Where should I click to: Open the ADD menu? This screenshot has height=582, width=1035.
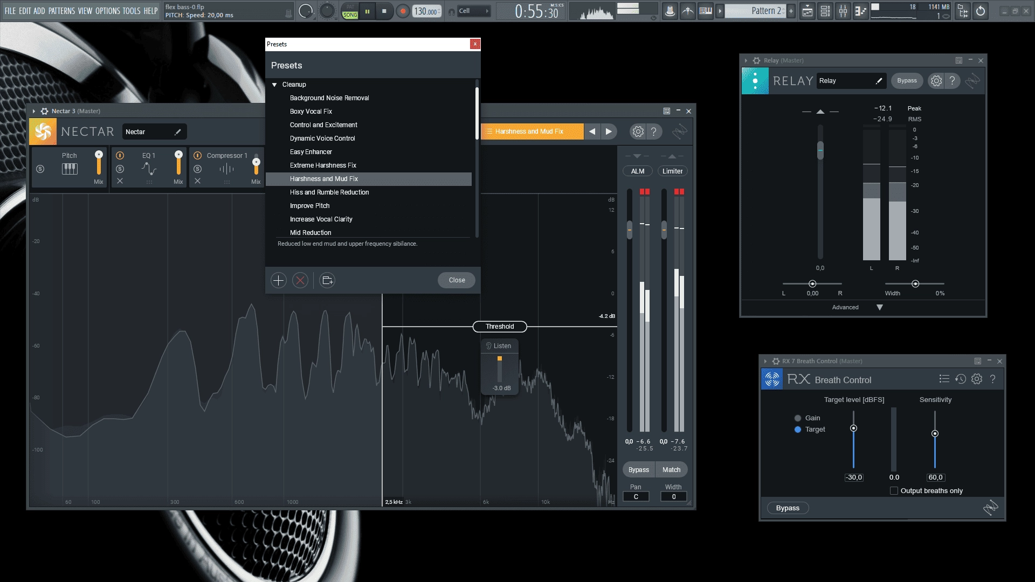point(39,11)
